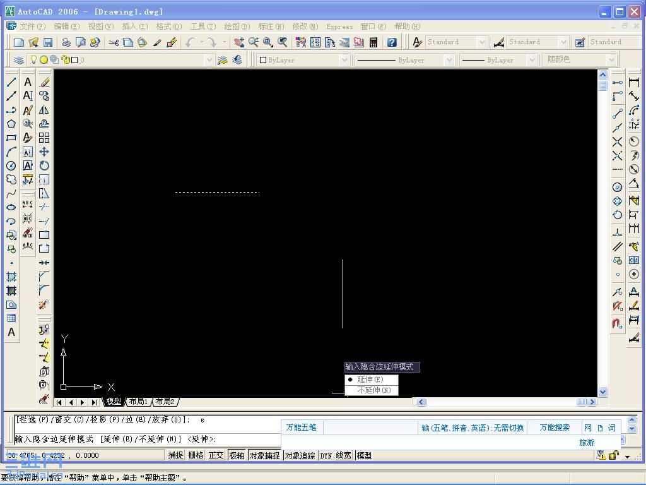The image size is (646, 485).
Task: Click the Pan realtime icon
Action: click(x=238, y=42)
